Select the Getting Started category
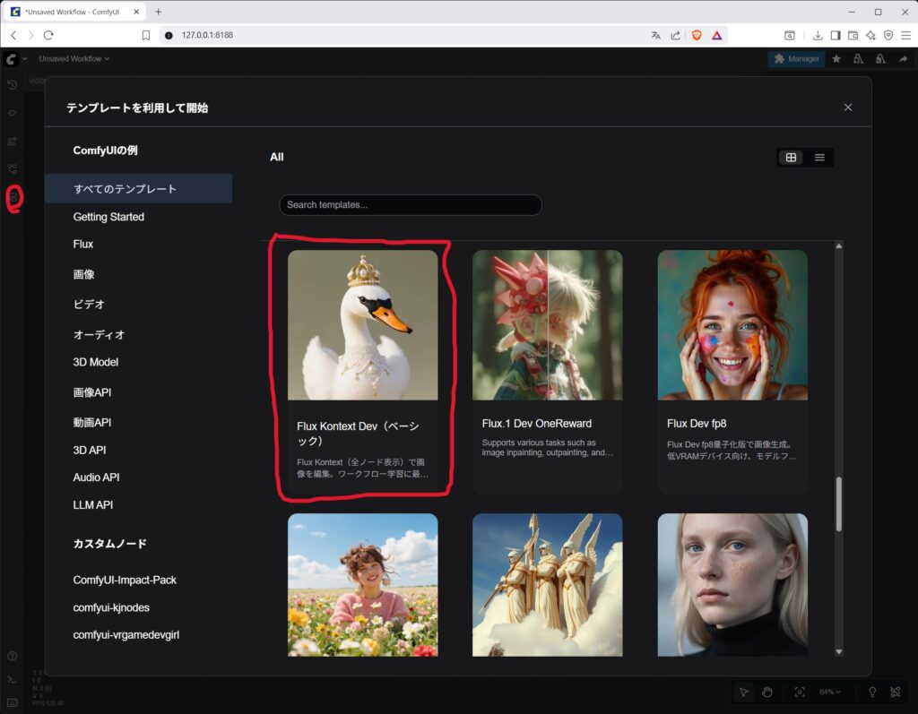Image resolution: width=918 pixels, height=714 pixels. (108, 217)
